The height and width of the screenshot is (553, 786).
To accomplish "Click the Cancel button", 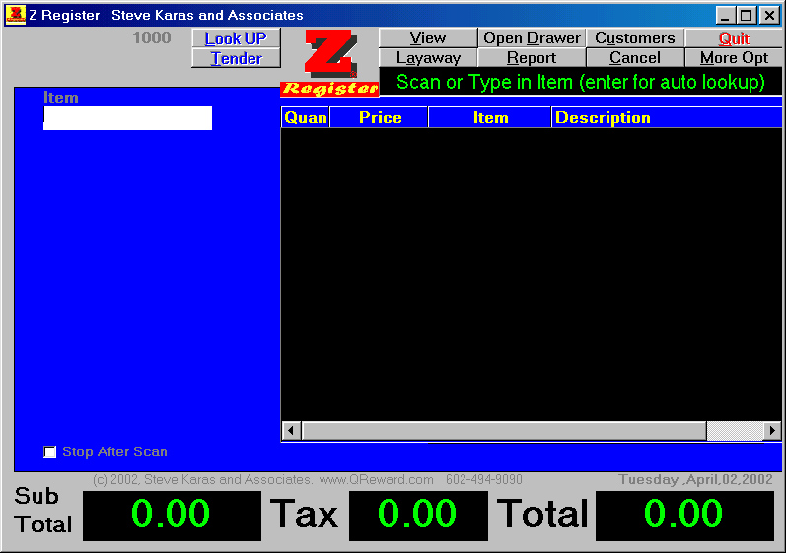I will (x=634, y=57).
